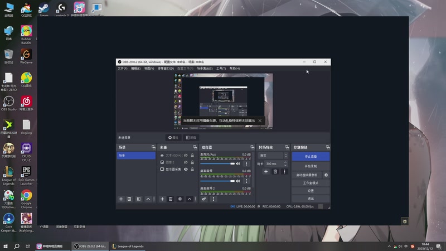Add a transition with the plus icon
The image size is (446, 251).
click(x=266, y=172)
